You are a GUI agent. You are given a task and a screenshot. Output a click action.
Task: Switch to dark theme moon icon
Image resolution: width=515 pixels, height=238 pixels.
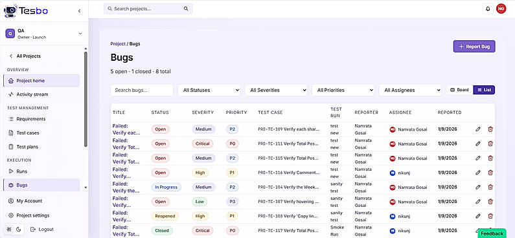coord(18,230)
